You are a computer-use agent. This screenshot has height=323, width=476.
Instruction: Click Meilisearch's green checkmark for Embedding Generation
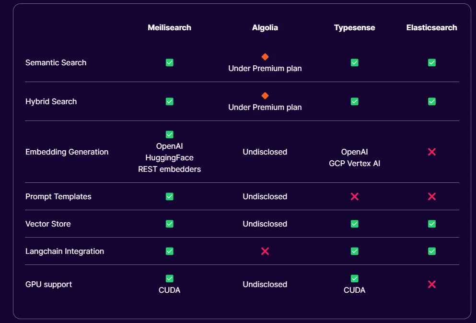click(x=169, y=134)
